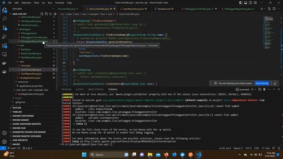Click New Folder icon in Explorer header
283x159 pixels.
[x=46, y=14]
